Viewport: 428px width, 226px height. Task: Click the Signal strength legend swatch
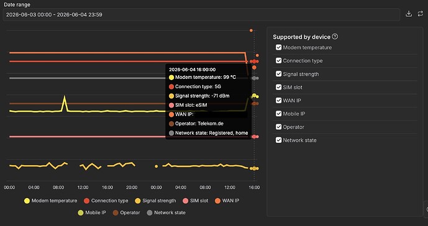click(137, 201)
